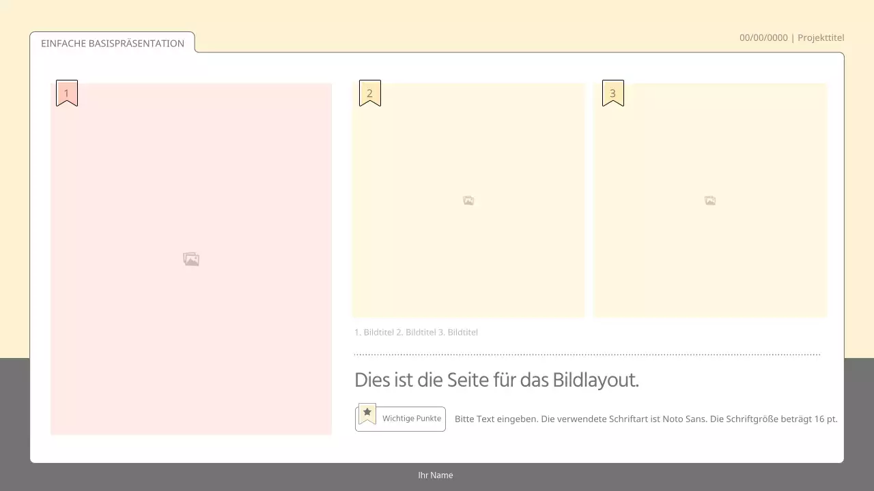
Task: Toggle the numbered marker on the pink image frame
Action: pyautogui.click(x=66, y=93)
